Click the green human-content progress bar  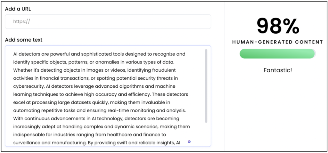(277, 54)
